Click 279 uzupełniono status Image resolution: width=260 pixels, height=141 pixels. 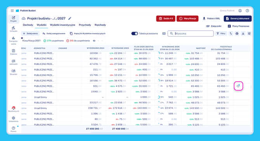[54, 41]
